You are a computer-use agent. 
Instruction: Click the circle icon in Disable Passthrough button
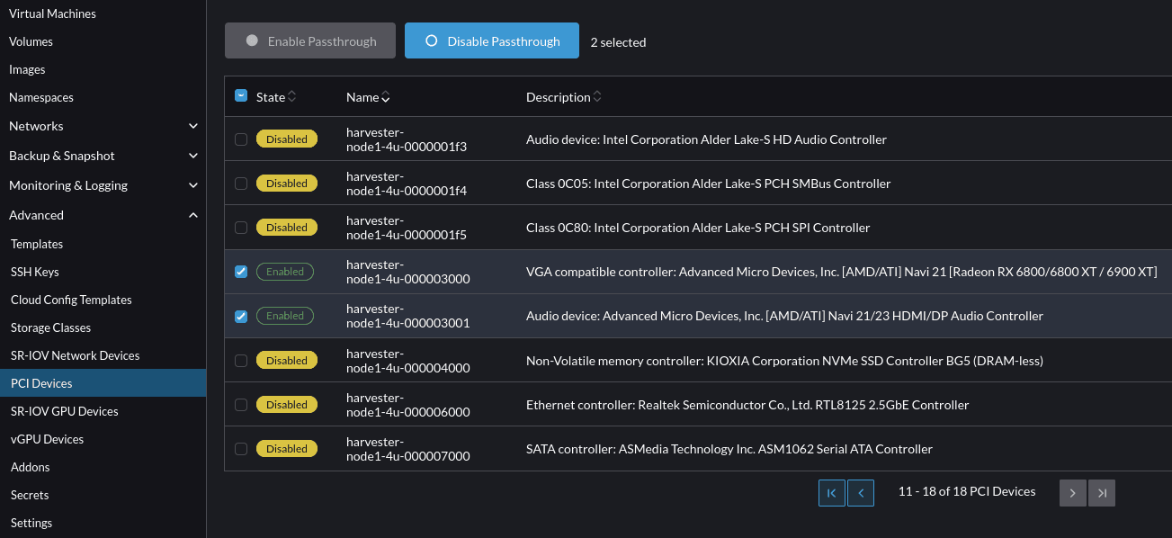point(432,40)
